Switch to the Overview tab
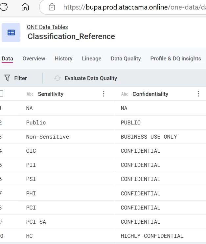 point(34,58)
